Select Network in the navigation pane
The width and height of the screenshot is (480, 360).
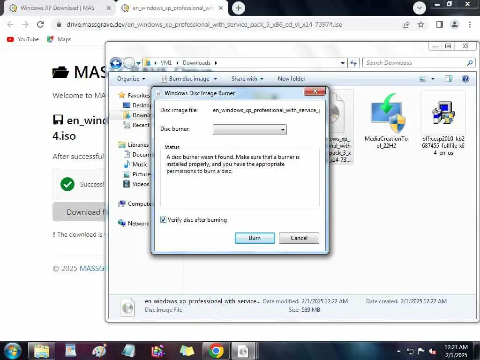coord(134,224)
